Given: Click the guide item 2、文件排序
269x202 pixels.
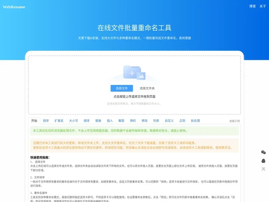Looking at the screenshot, I should (37, 177).
